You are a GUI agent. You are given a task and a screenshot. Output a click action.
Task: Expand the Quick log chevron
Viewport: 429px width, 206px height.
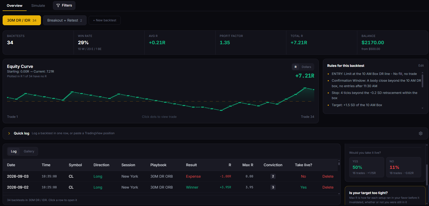tap(9, 133)
